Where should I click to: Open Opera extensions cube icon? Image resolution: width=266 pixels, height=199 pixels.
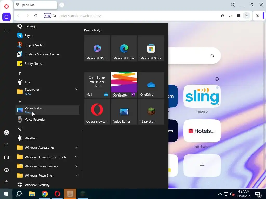pyautogui.click(x=257, y=16)
